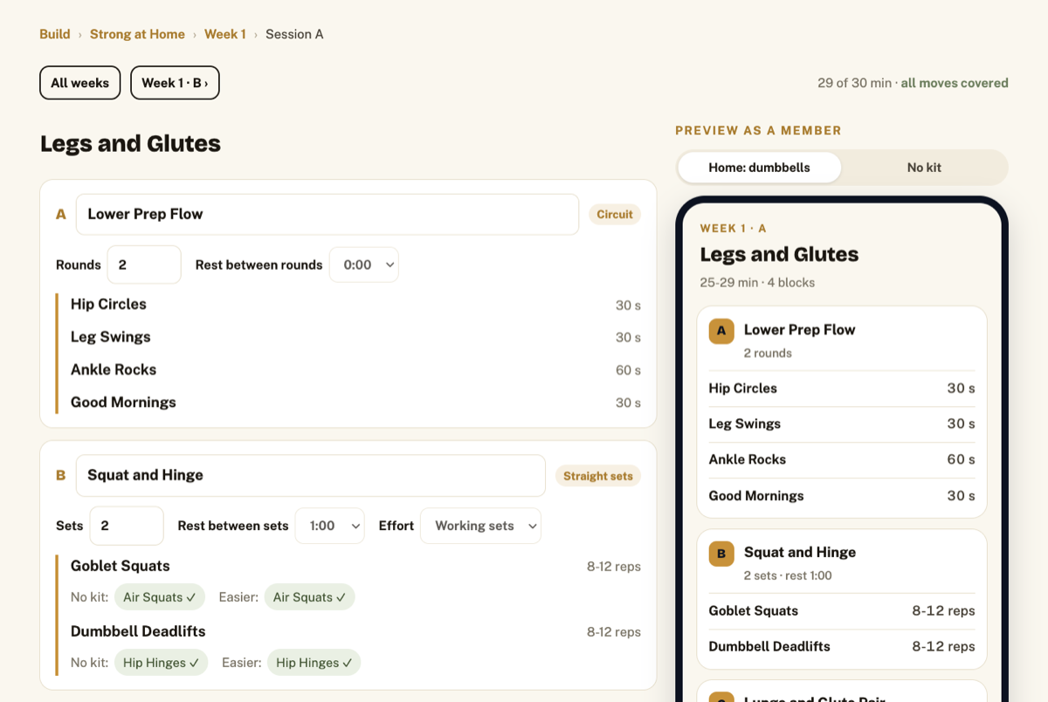
Task: Click the A badge icon in member preview
Action: [x=721, y=331]
